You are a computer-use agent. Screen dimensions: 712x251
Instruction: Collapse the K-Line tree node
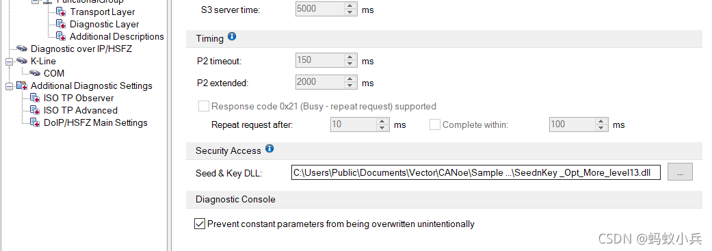tap(9, 62)
